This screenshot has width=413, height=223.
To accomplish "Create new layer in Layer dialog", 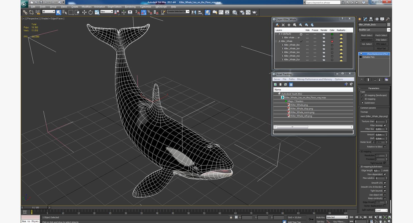I will (x=277, y=25).
